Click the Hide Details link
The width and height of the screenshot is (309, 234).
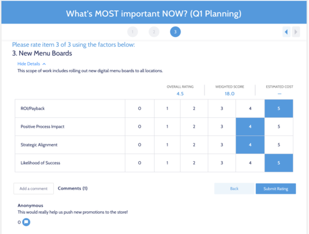coord(28,64)
